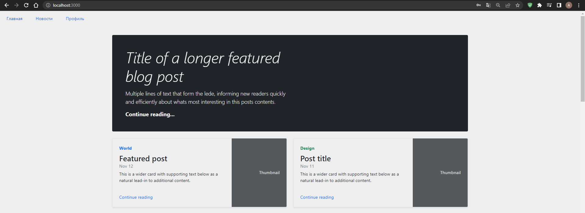Go back with the browser back arrow
585x213 pixels.
coord(7,5)
